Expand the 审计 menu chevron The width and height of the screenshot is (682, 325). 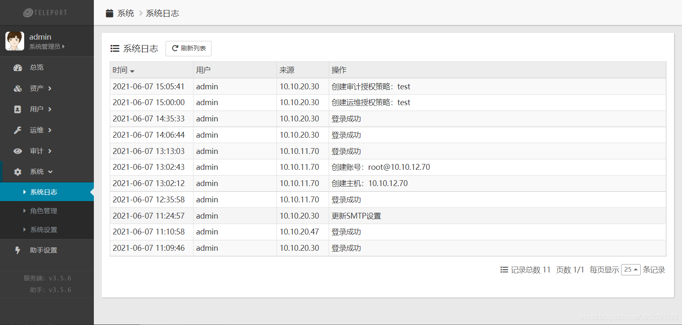tap(50, 151)
